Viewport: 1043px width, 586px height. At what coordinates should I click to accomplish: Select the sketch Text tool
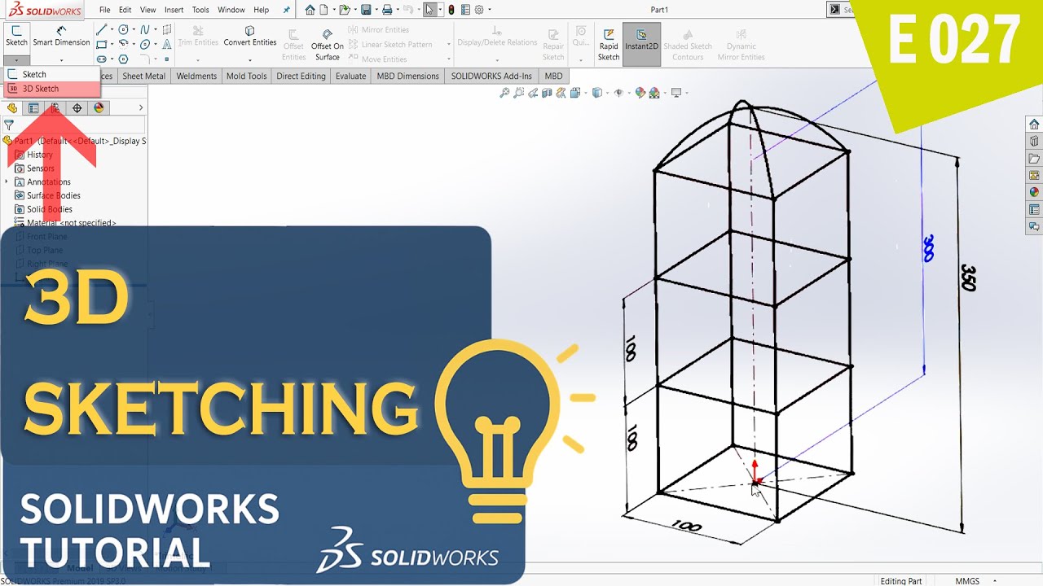167,44
